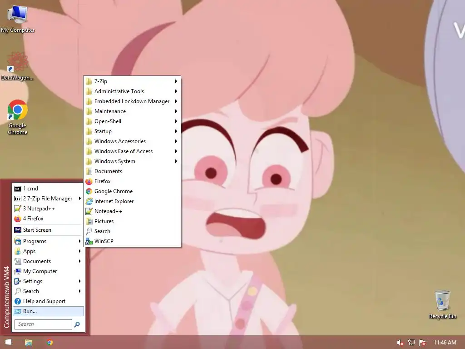Viewport: 465px width, 349px height.
Task: Launch Google Chrome from the desktop icon
Action: [17, 118]
